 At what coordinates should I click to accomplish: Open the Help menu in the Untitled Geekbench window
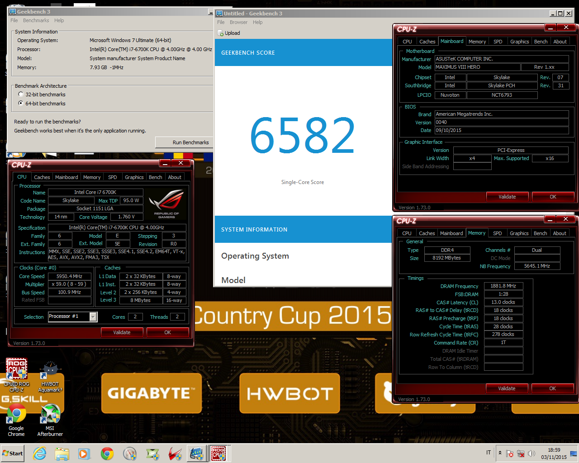click(x=257, y=22)
